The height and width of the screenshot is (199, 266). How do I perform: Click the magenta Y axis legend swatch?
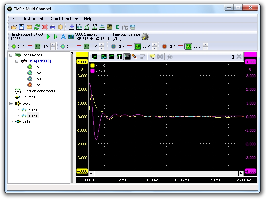93,71
